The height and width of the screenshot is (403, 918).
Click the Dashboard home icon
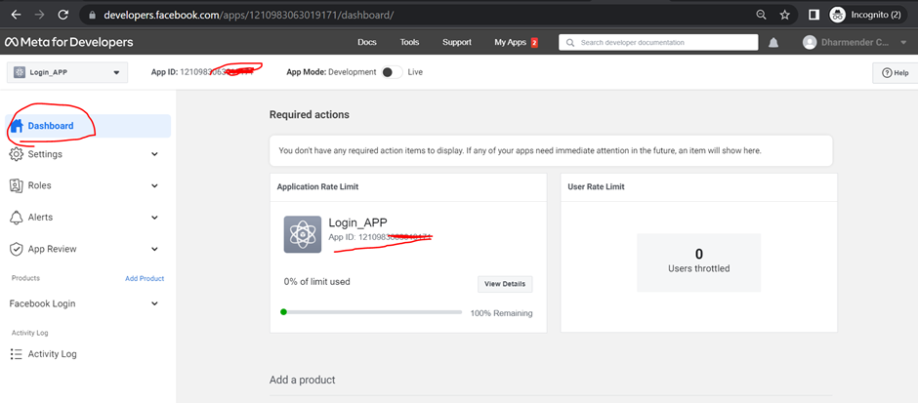(17, 126)
